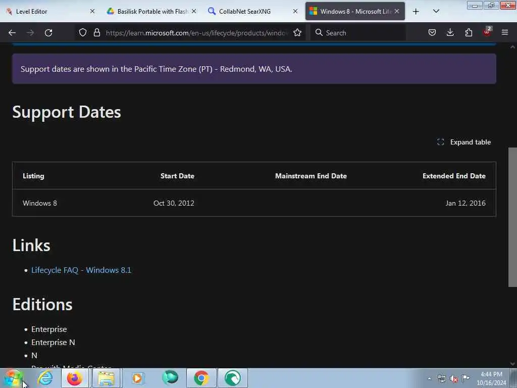The height and width of the screenshot is (388, 517).
Task: Focus the URL address bar
Action: click(x=197, y=33)
